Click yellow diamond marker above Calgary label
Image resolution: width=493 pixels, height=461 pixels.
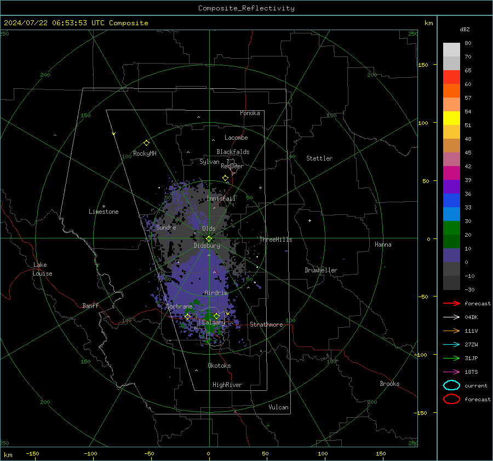click(216, 316)
